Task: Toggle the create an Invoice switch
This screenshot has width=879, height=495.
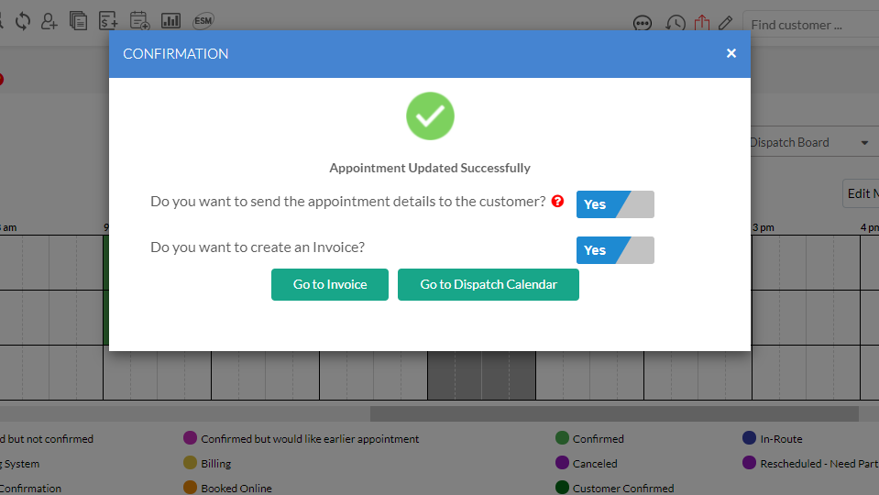Action: (x=615, y=250)
